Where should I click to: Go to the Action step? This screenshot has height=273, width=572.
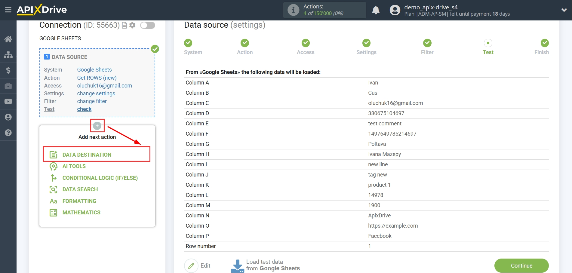pos(245,43)
